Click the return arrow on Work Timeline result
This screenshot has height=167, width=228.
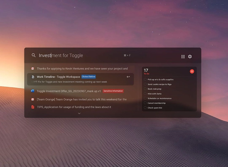128,77
